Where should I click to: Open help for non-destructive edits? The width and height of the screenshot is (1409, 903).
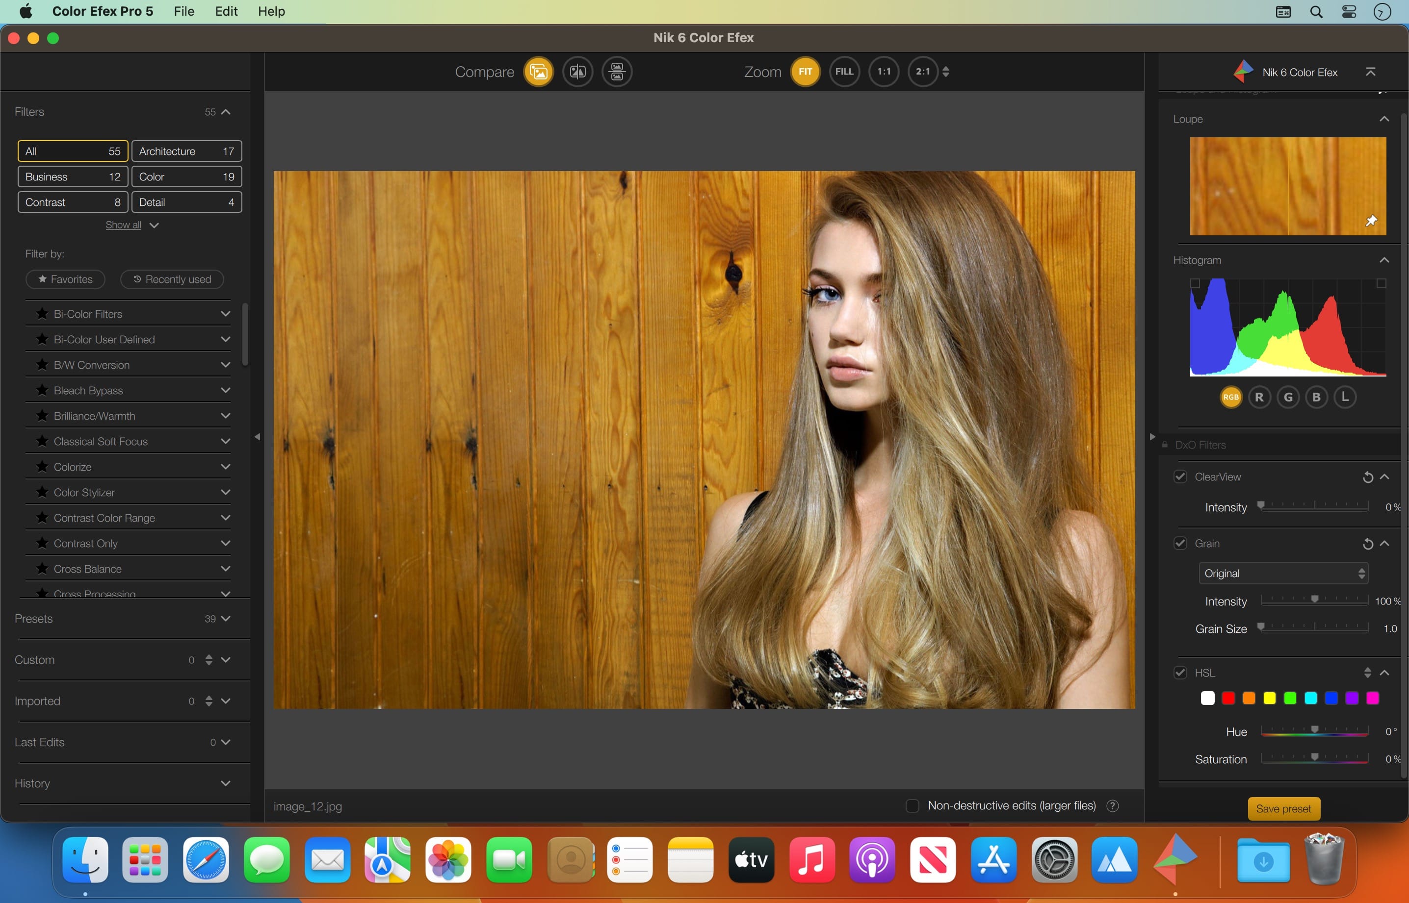coord(1112,805)
